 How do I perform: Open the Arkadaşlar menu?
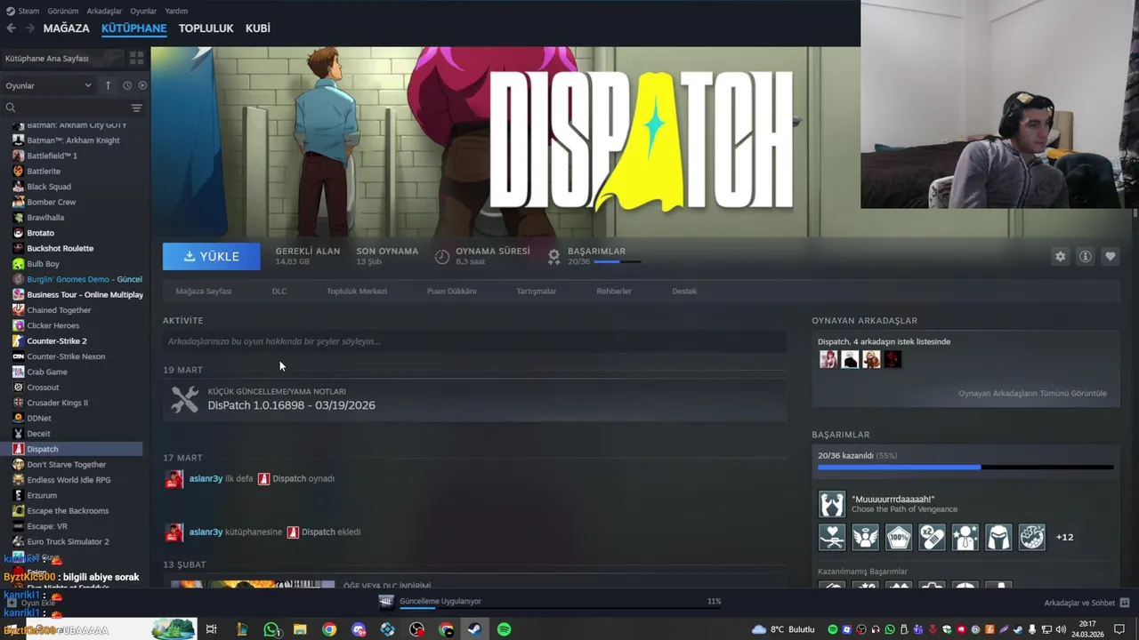(105, 11)
